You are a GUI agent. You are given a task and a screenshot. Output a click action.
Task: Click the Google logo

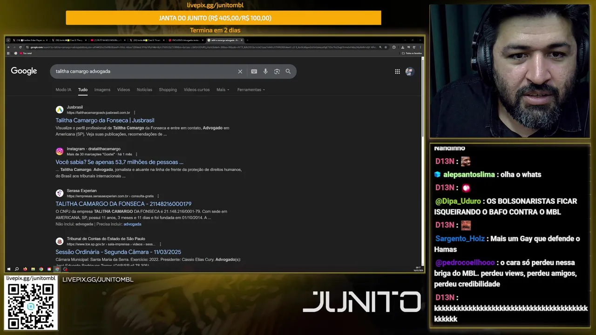tap(24, 71)
